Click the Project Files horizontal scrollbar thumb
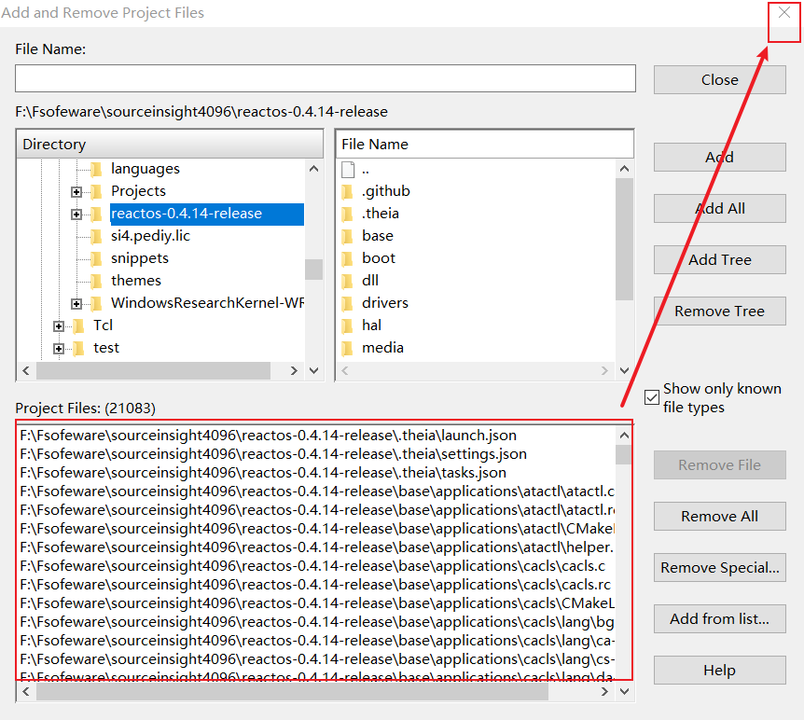This screenshot has height=720, width=804. [292, 691]
